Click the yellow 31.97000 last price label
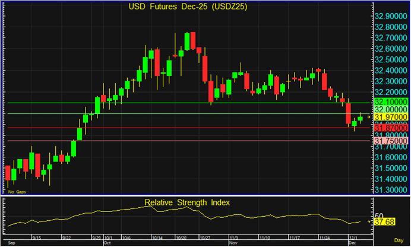The height and width of the screenshot is (247, 411). pyautogui.click(x=390, y=118)
